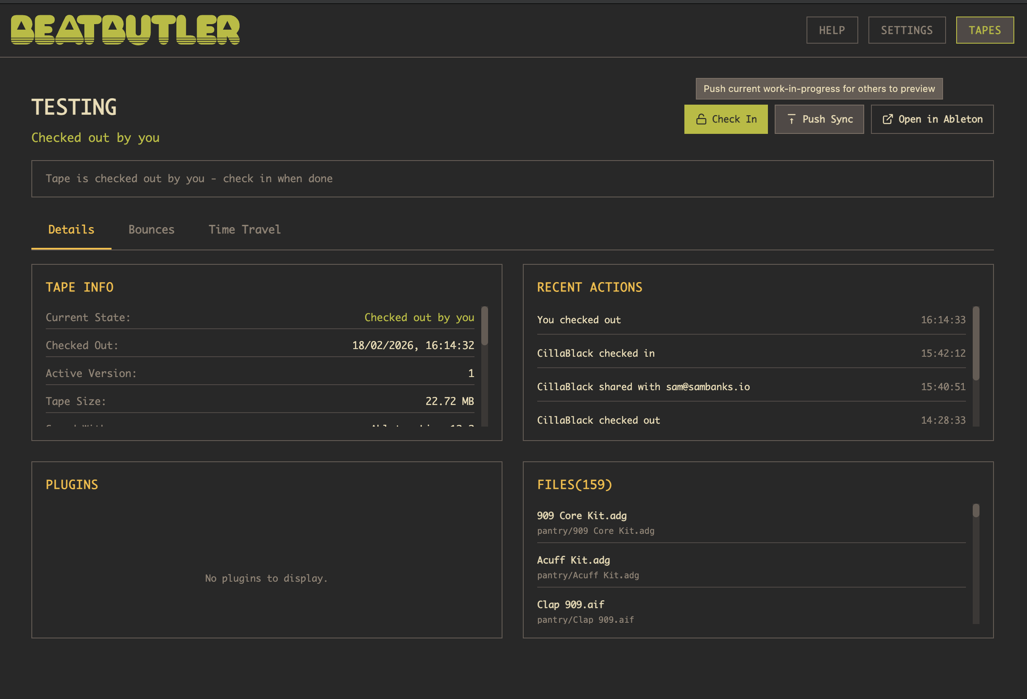
Task: Select the Details tab
Action: point(71,230)
